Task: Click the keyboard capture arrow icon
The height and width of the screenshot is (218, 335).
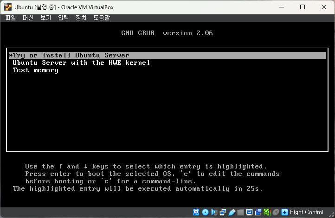Action: point(284,212)
